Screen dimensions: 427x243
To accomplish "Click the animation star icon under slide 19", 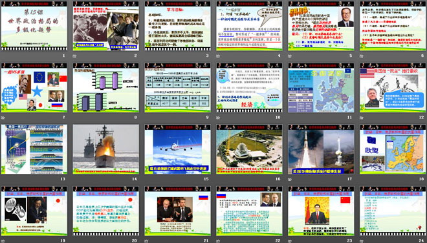I will coord(3,241).
